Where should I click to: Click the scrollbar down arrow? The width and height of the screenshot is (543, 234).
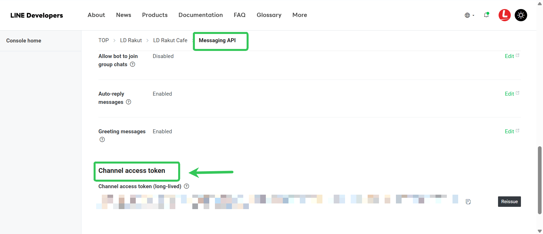[x=540, y=231]
